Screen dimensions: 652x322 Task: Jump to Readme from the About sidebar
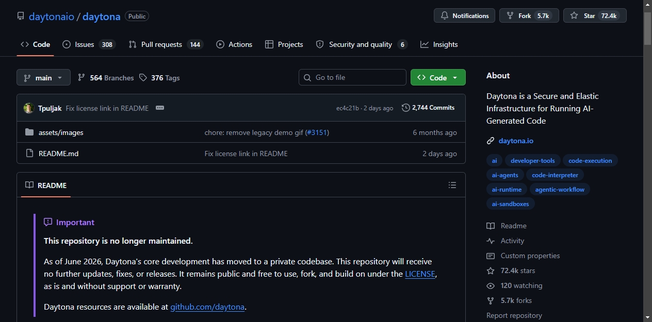(507, 226)
